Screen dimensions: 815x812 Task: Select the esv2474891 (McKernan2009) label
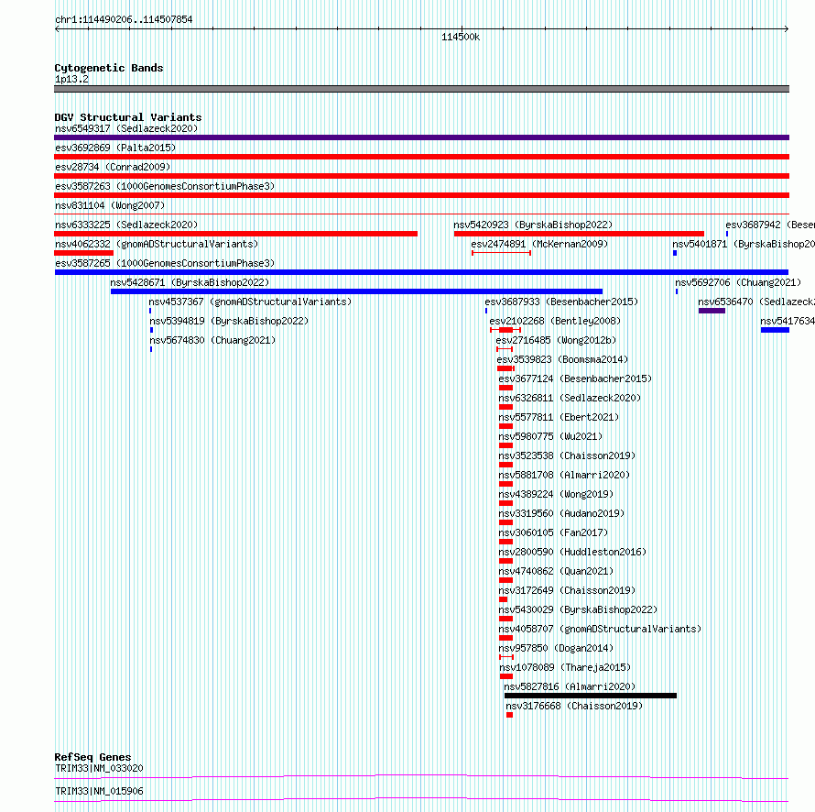539,244
